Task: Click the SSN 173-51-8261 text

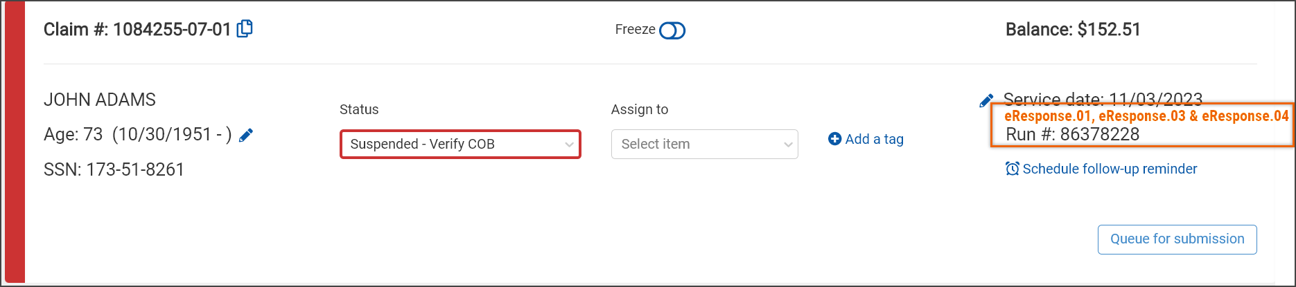Action: pos(114,169)
